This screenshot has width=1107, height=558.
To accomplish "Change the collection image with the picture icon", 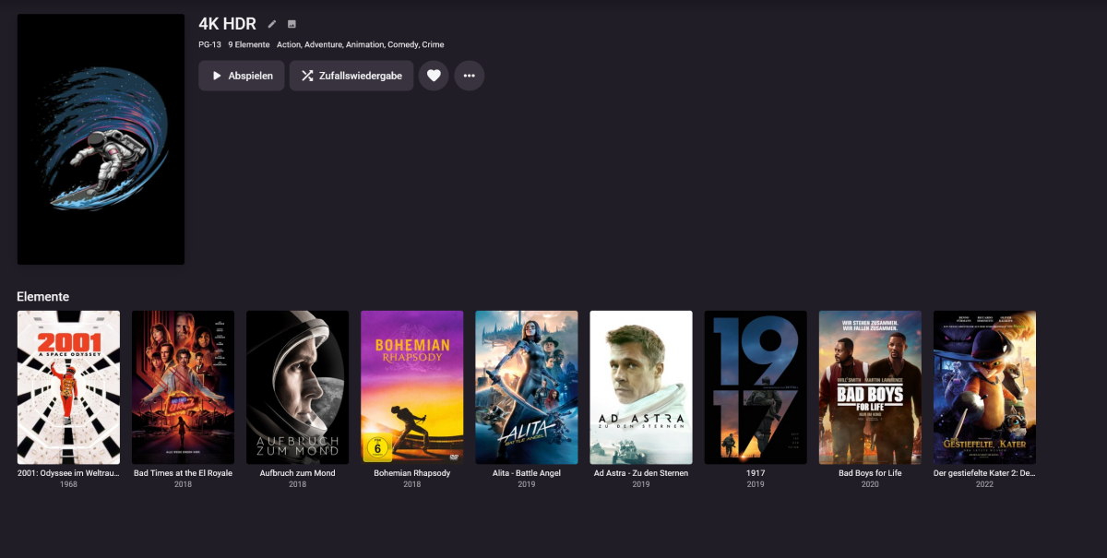I will click(x=292, y=24).
